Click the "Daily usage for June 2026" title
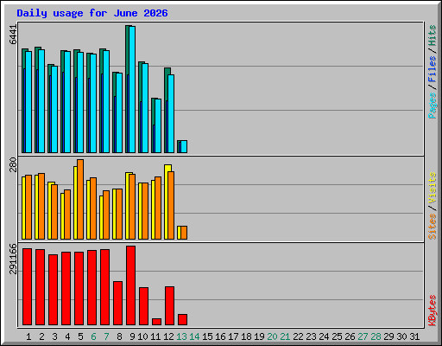The width and height of the screenshot is (442, 346). [92, 13]
